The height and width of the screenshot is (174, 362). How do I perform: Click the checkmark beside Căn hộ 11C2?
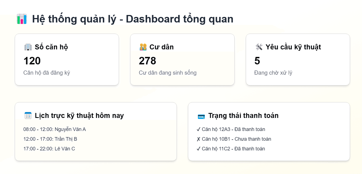pos(198,148)
